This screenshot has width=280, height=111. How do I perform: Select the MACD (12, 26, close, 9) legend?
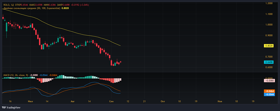pyautogui.click(x=16, y=75)
